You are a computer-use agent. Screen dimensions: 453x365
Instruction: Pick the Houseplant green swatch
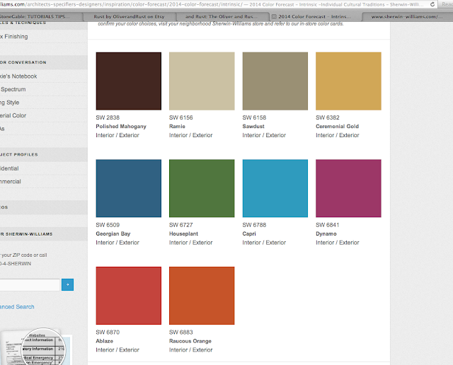tap(202, 188)
